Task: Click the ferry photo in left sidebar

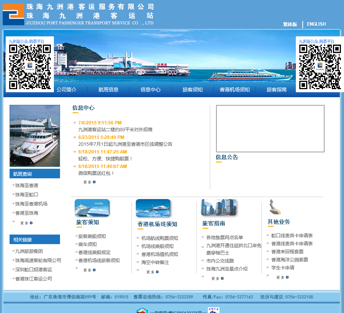Action: click(35, 136)
